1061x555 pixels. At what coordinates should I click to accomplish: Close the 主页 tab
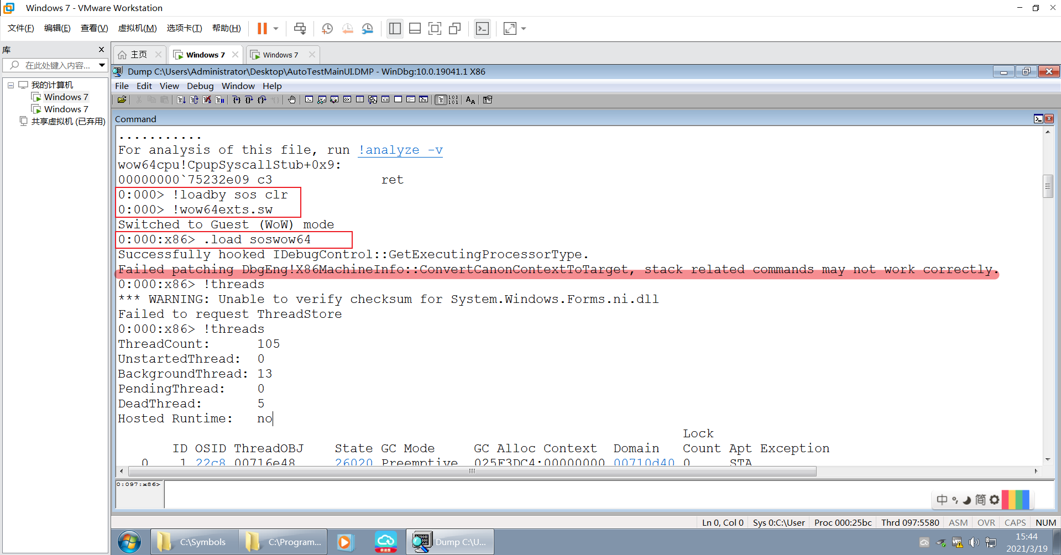click(159, 54)
